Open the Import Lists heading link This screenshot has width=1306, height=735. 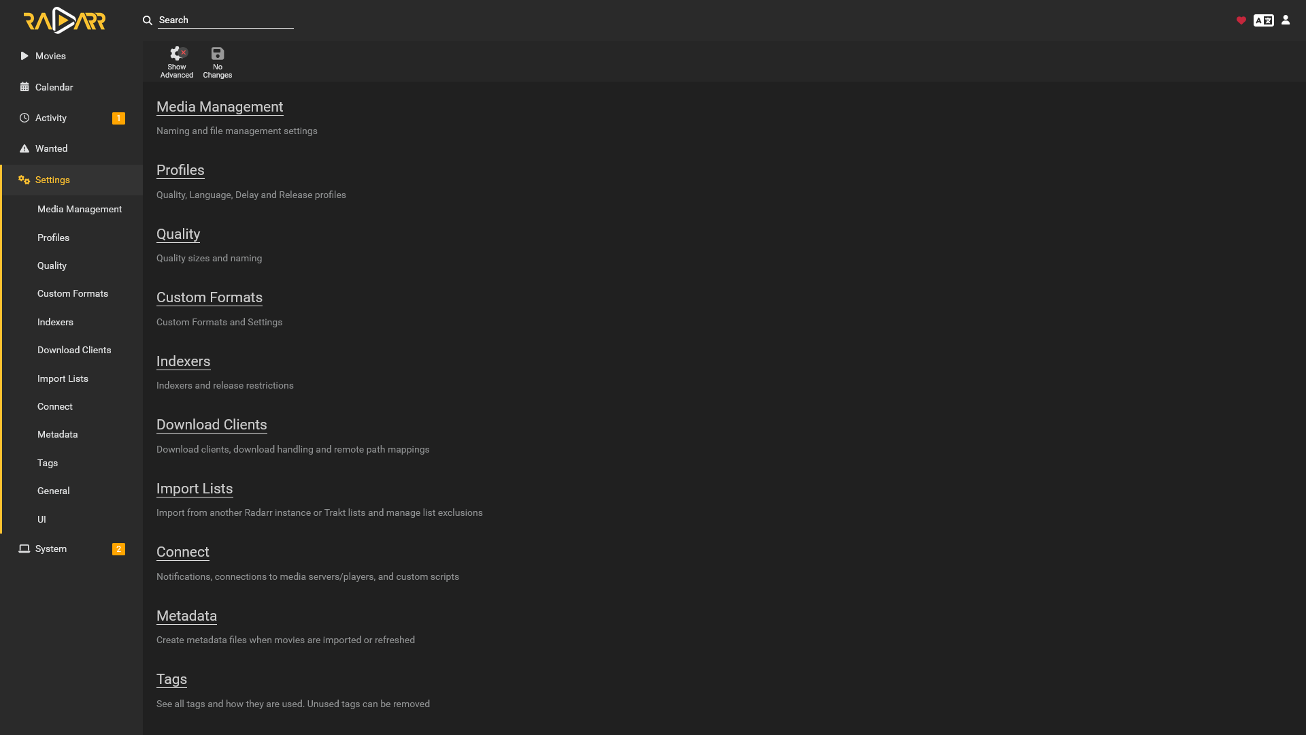pos(195,489)
